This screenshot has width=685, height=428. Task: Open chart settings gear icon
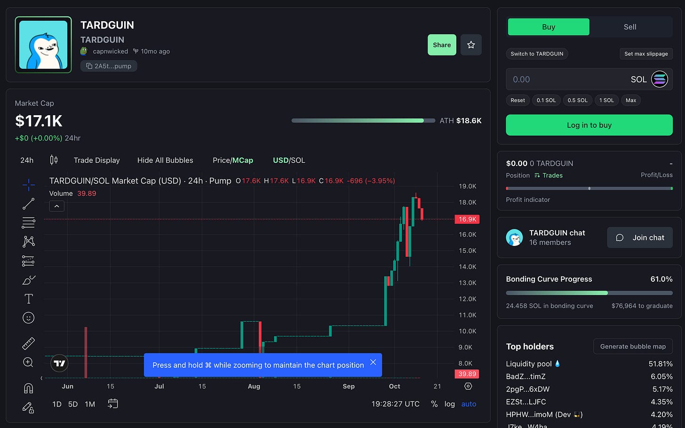pyautogui.click(x=468, y=386)
